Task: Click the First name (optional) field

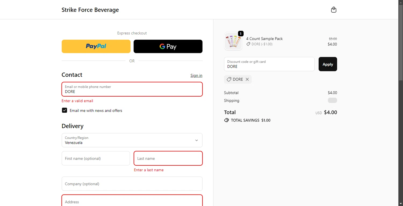Action: tap(96, 158)
